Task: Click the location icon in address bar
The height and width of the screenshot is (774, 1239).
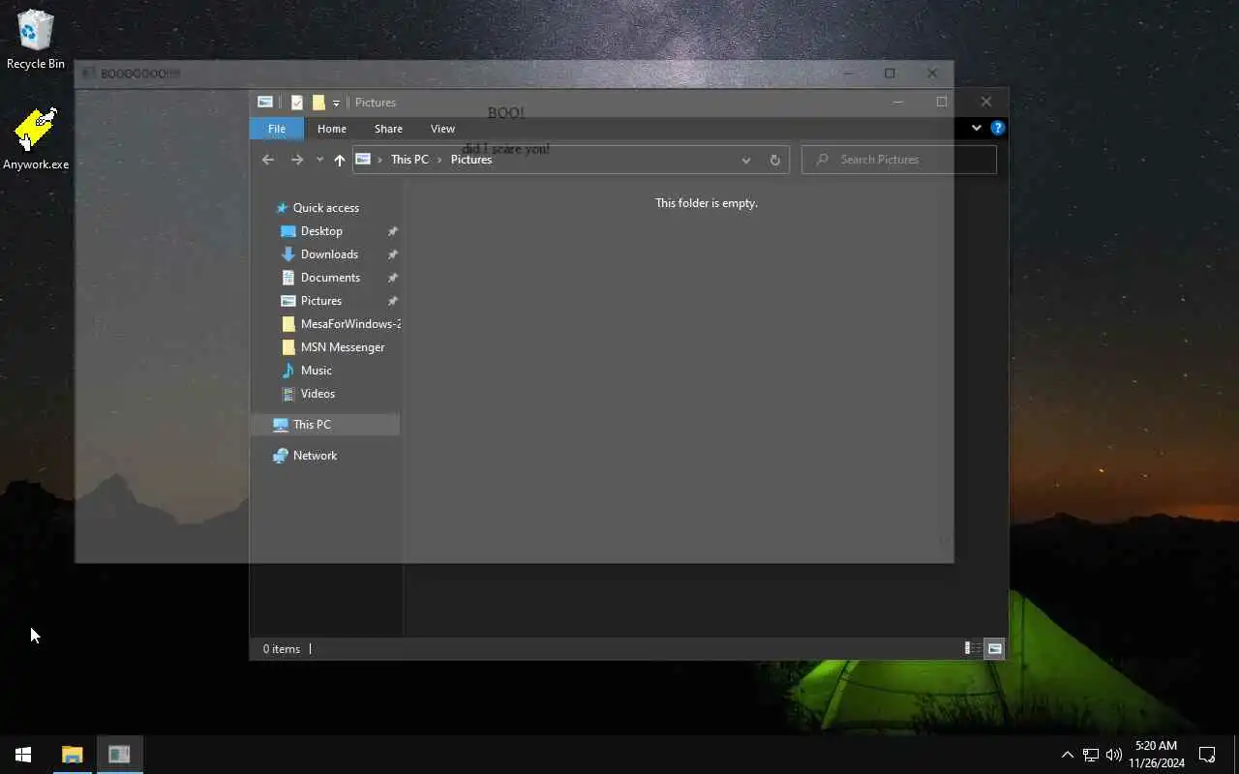Action: click(x=364, y=160)
